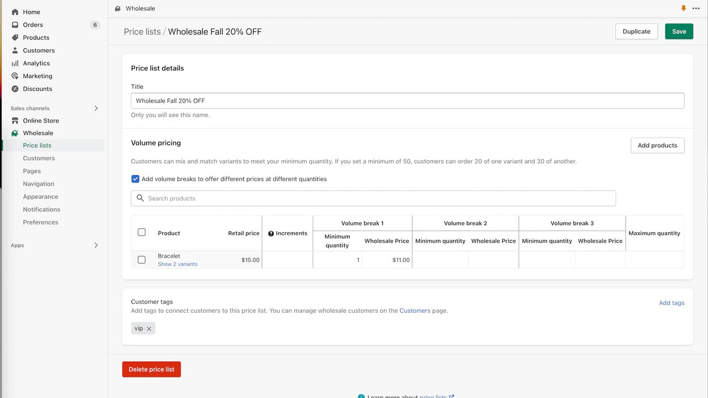Click Bracelet Maximum quantity cell
708x398 pixels.
click(654, 260)
